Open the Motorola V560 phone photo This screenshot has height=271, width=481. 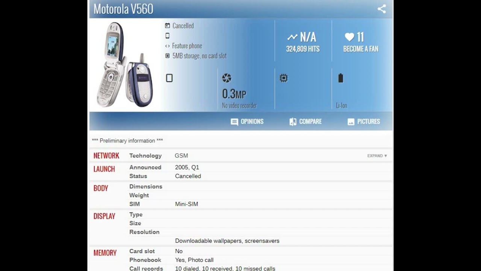(124, 65)
